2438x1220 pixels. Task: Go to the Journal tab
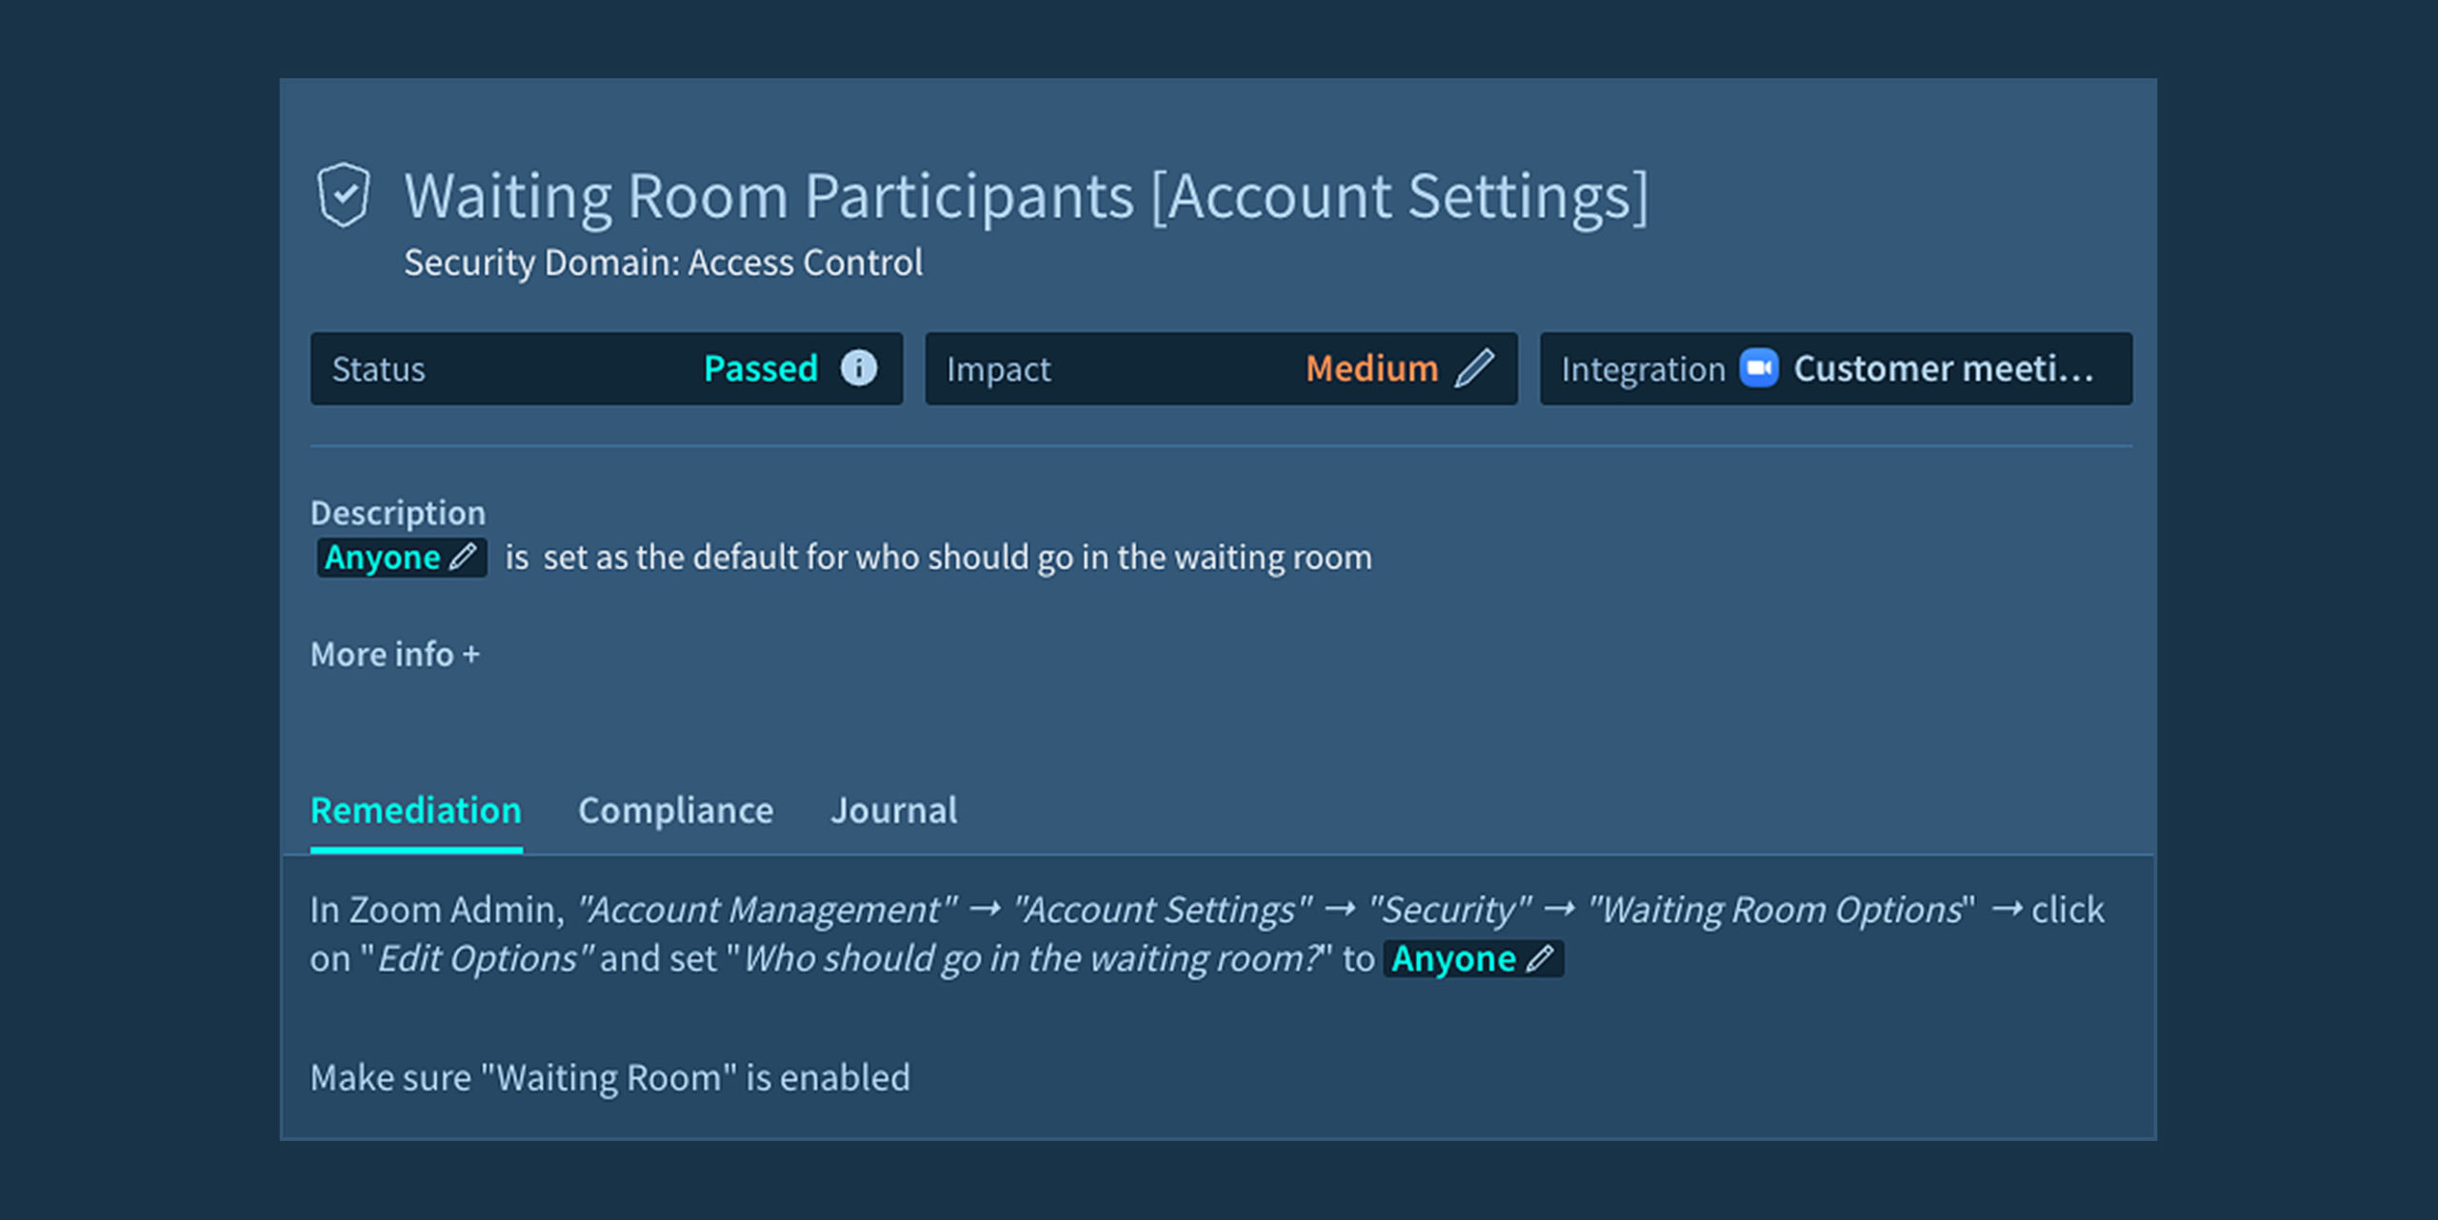click(x=893, y=811)
